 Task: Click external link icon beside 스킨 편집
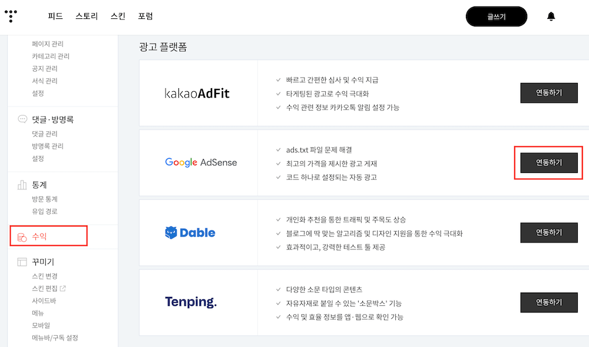click(x=63, y=288)
